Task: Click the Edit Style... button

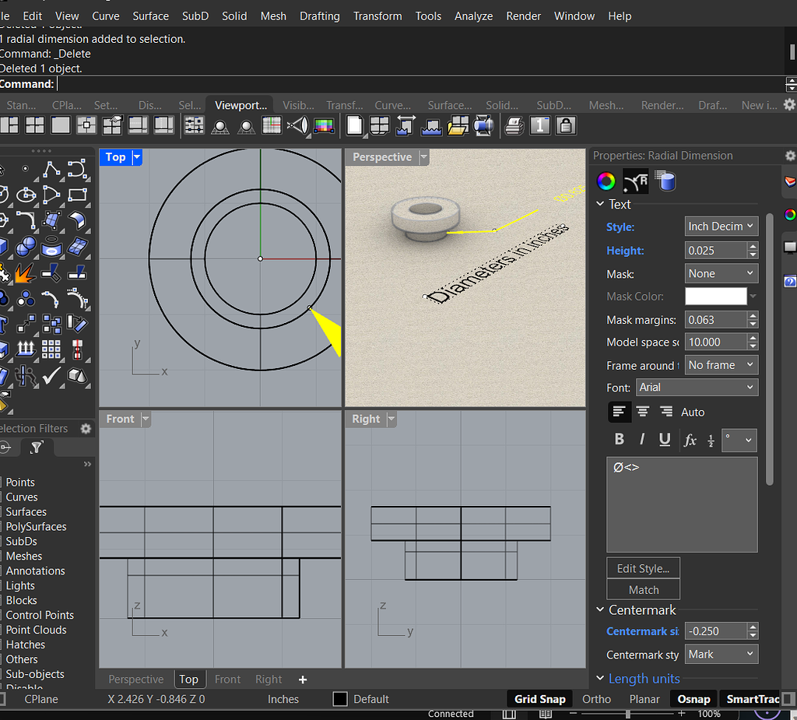Action: (643, 568)
